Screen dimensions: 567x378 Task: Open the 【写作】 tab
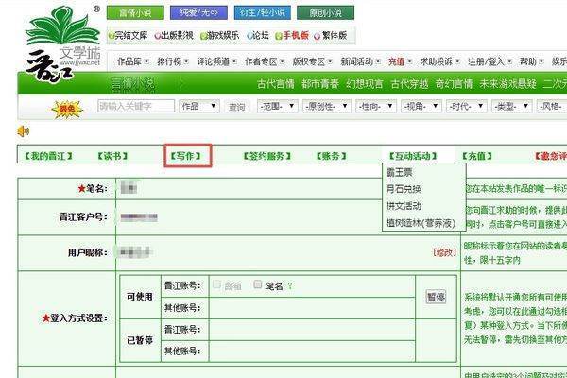click(x=185, y=156)
